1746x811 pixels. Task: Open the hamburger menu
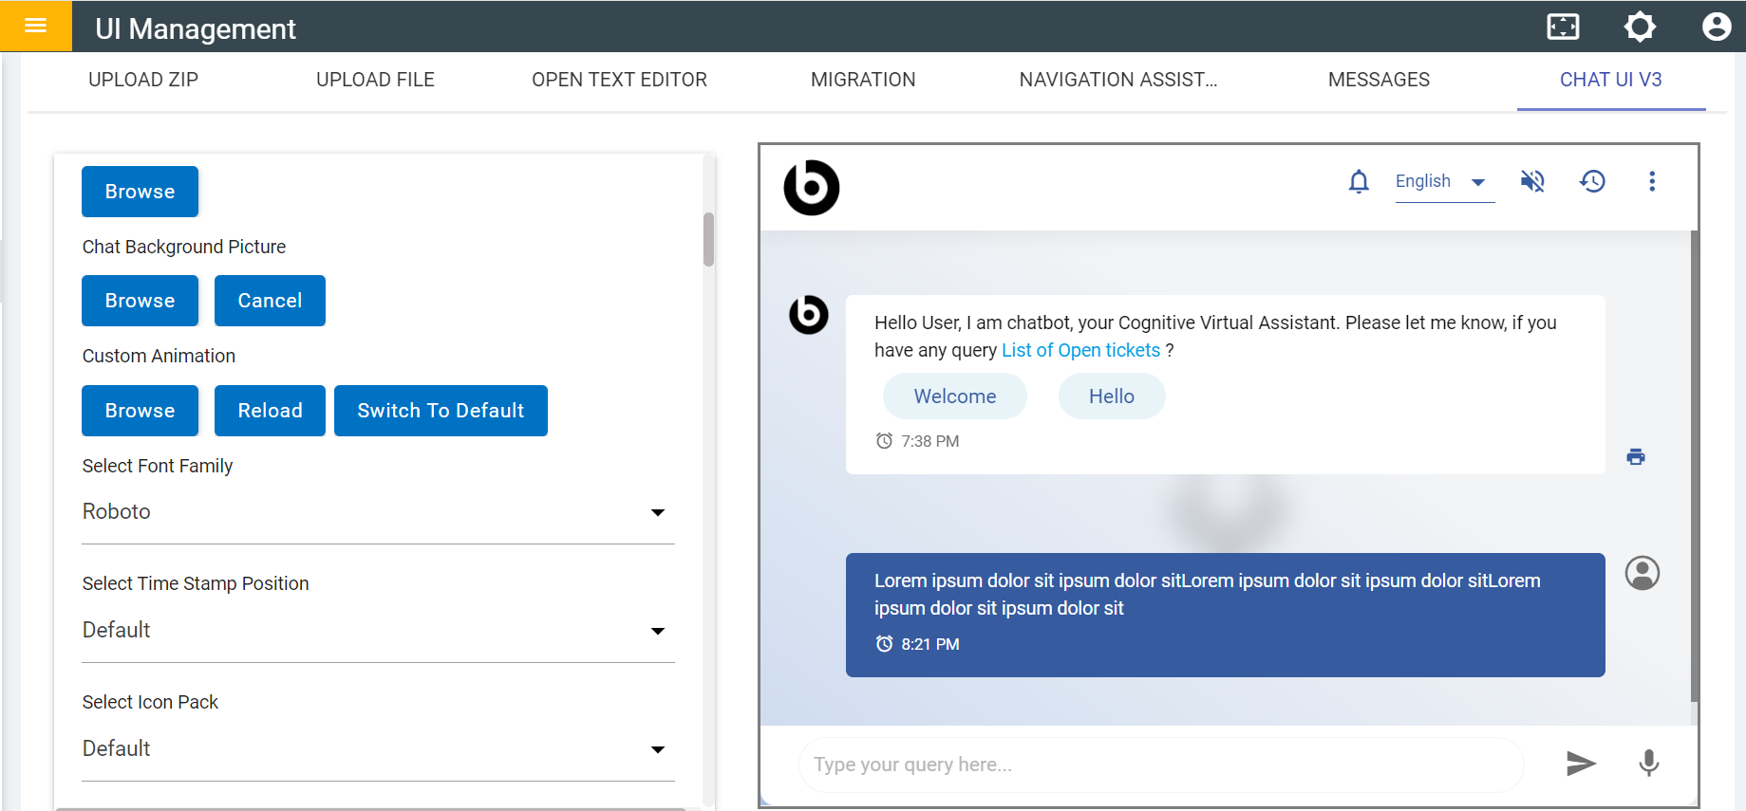pos(35,26)
